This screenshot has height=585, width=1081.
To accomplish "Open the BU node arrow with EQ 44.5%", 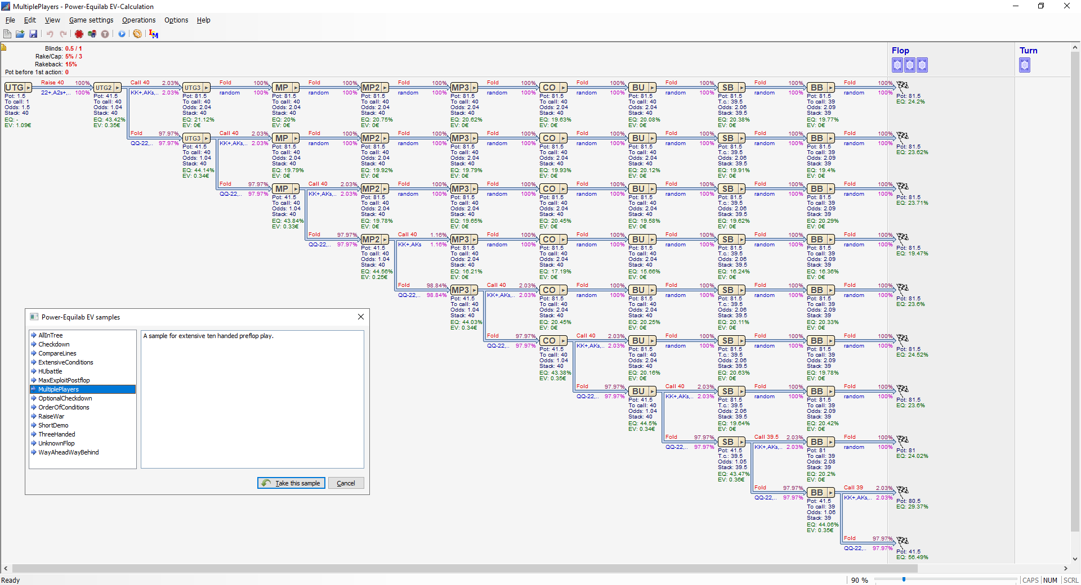I will click(653, 391).
